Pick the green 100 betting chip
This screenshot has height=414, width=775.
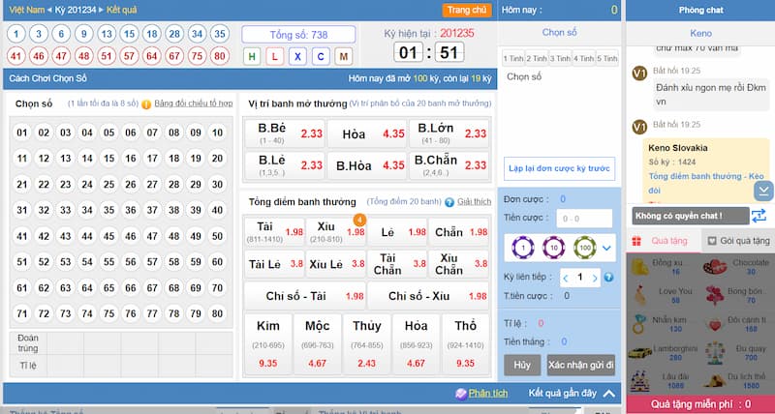pyautogui.click(x=584, y=248)
